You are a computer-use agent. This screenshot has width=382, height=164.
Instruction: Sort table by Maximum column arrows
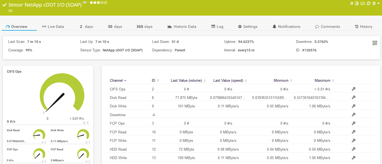333,80
